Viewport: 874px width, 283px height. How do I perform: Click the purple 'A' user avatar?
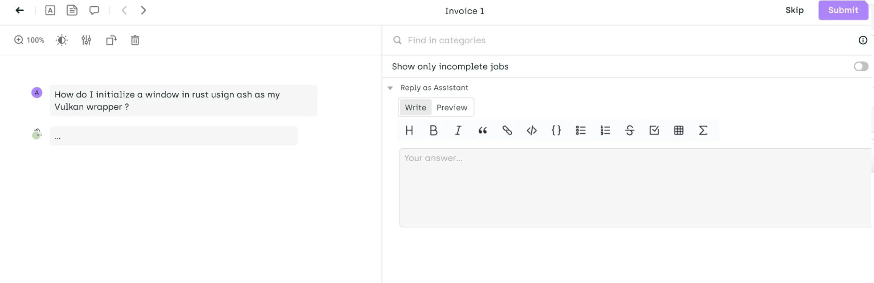coord(37,93)
